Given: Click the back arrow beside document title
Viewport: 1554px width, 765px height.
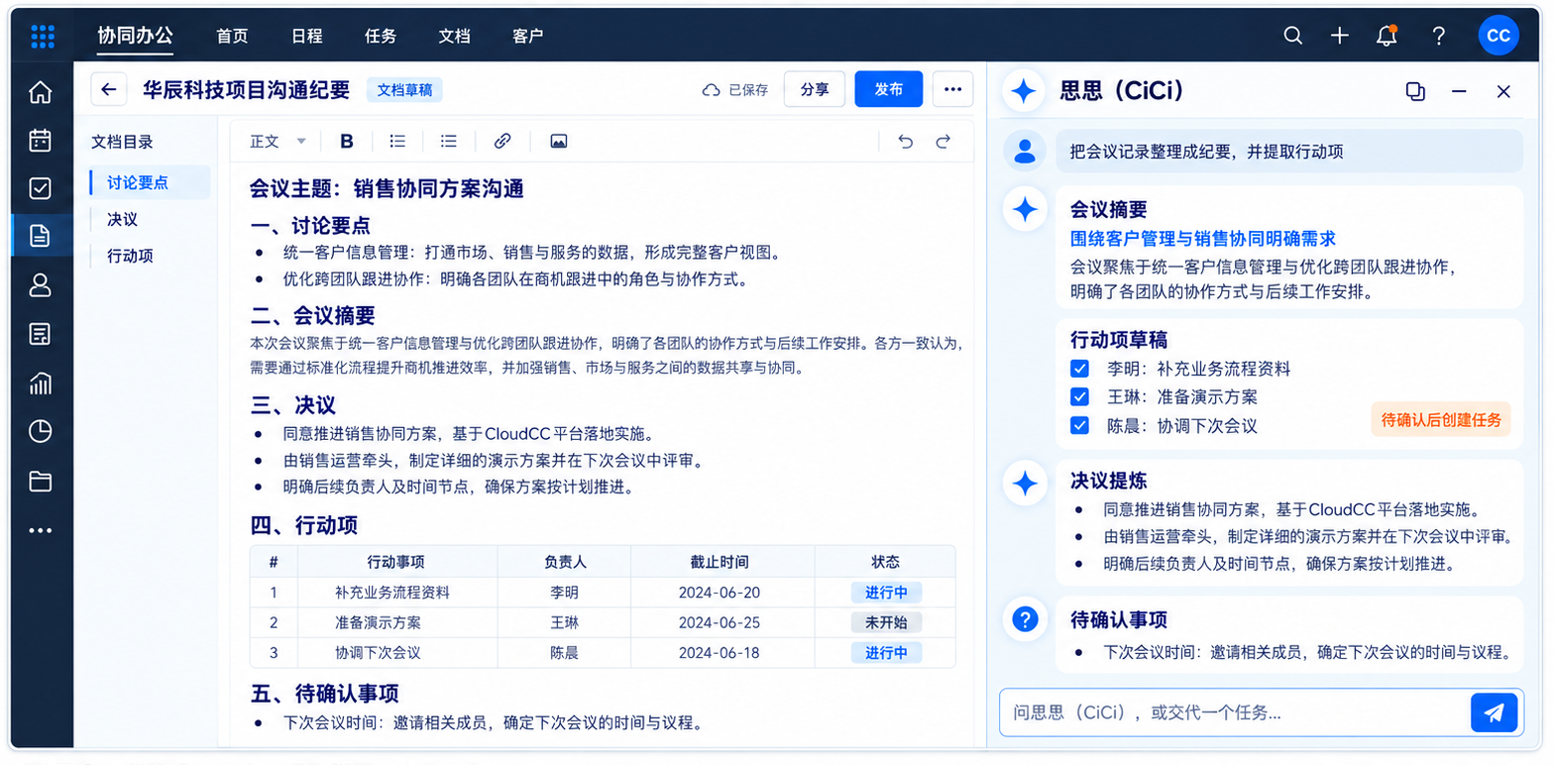Looking at the screenshot, I should tap(109, 89).
